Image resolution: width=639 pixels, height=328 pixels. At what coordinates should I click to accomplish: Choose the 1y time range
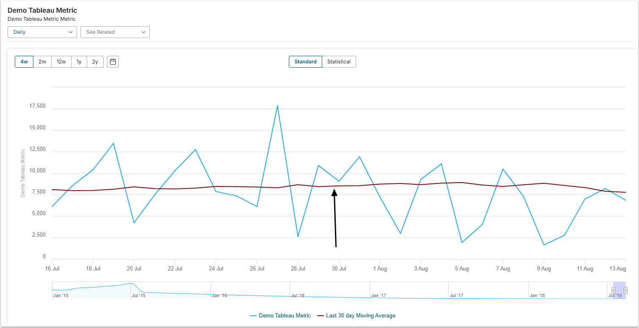tap(79, 62)
